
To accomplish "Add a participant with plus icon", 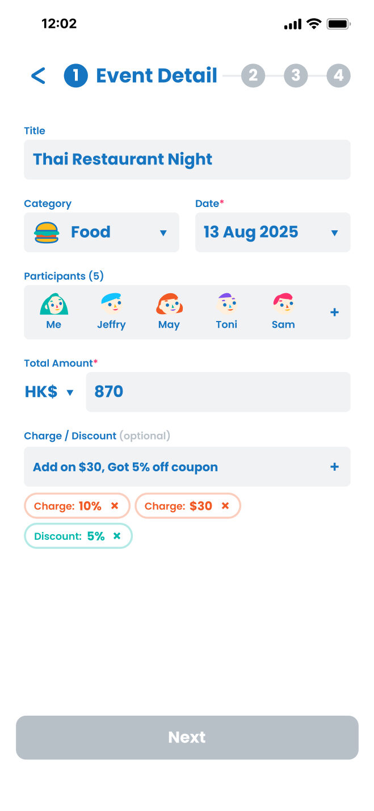I will [x=334, y=312].
